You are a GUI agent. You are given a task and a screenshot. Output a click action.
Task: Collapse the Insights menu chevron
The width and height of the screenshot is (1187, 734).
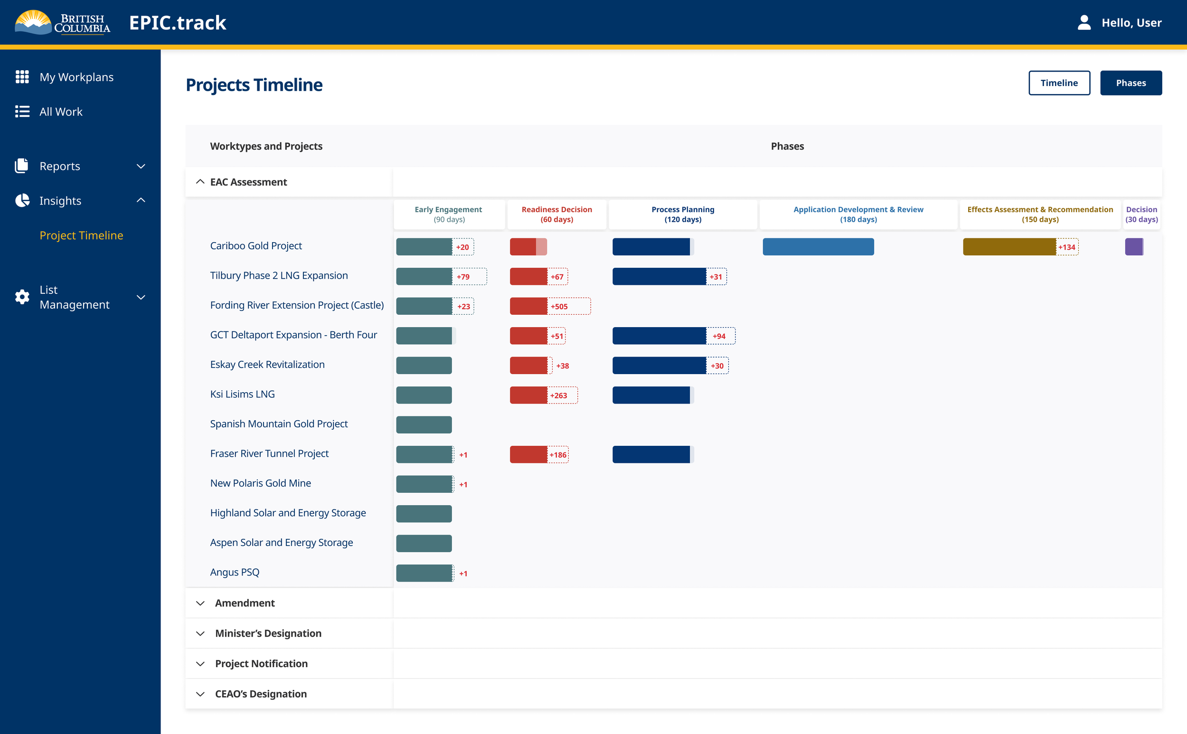click(x=141, y=200)
